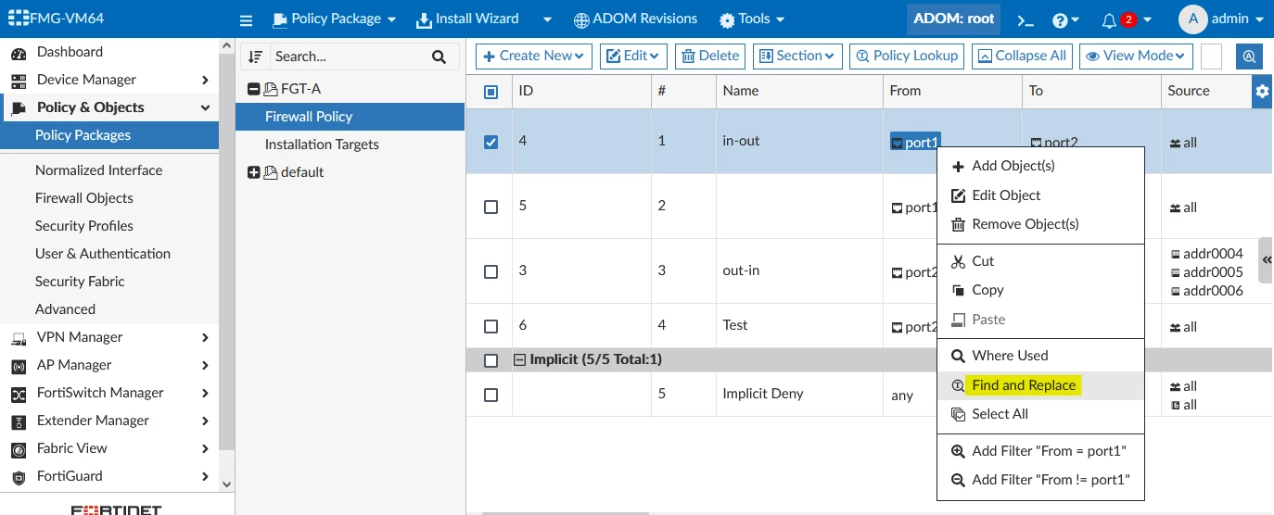1274x515 pixels.
Task: Click the Delete button
Action: [710, 57]
